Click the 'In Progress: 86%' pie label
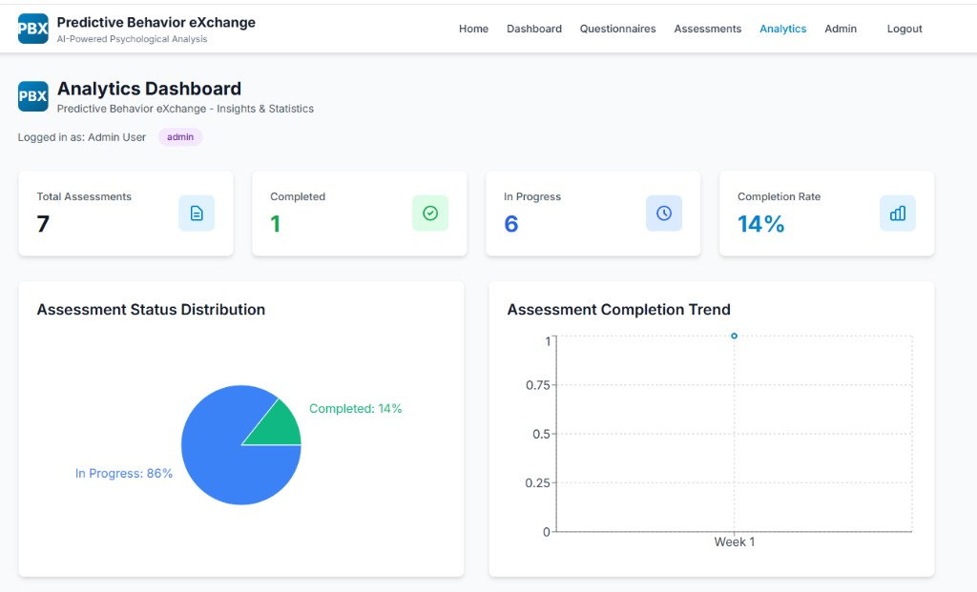 (123, 473)
